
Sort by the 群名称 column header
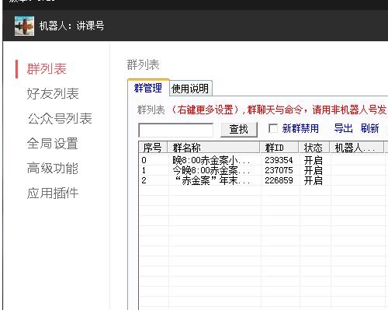pyautogui.click(x=213, y=148)
